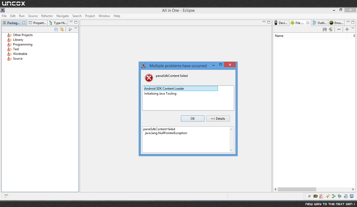Click the java.lang.NullPointerException detail line
The width and height of the screenshot is (357, 207).
[166, 133]
